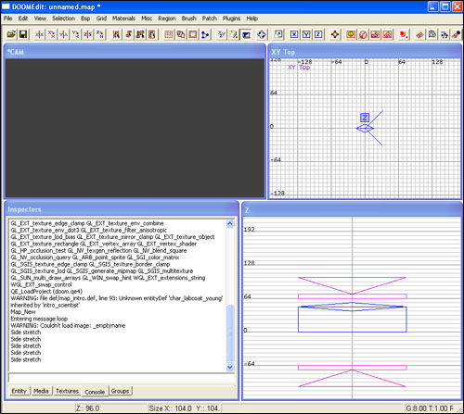The image size is (464, 414).
Task: Click the console scrollbar up arrow
Action: (x=230, y=223)
